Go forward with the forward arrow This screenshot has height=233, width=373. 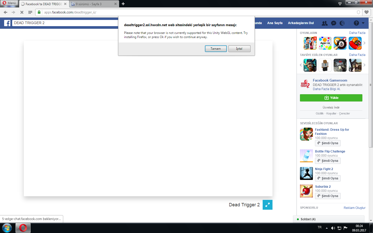pos(13,12)
